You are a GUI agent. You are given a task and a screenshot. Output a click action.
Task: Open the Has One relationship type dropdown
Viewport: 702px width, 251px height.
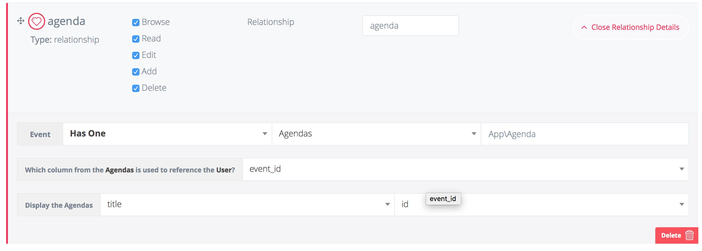tap(167, 133)
